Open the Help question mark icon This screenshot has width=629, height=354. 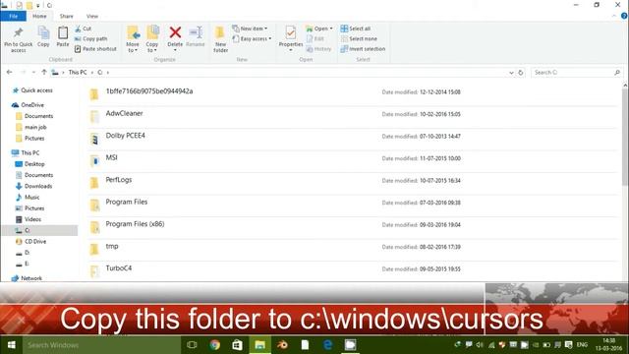click(624, 16)
